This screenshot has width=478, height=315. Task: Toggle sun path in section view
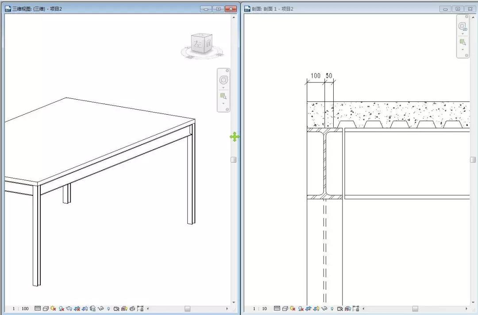click(x=293, y=309)
